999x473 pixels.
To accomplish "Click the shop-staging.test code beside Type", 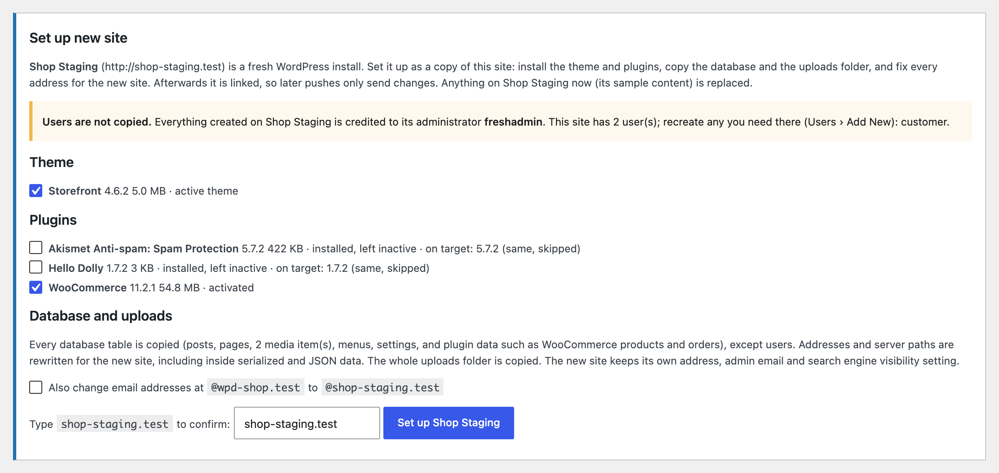I will click(115, 424).
